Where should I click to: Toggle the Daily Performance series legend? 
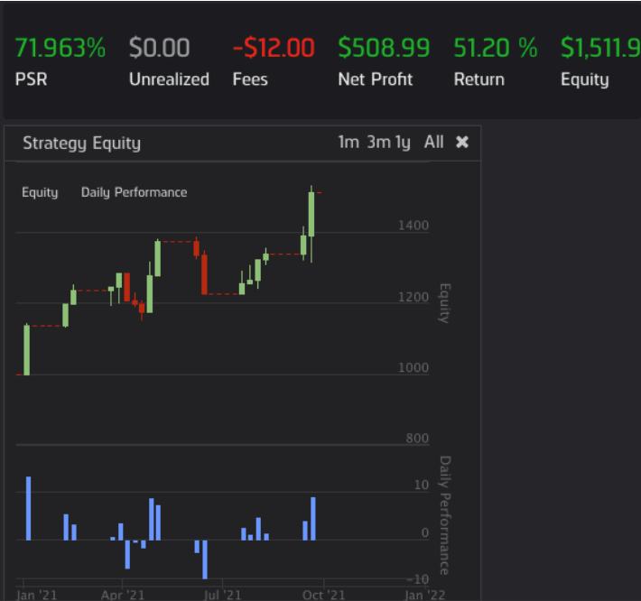coord(134,192)
